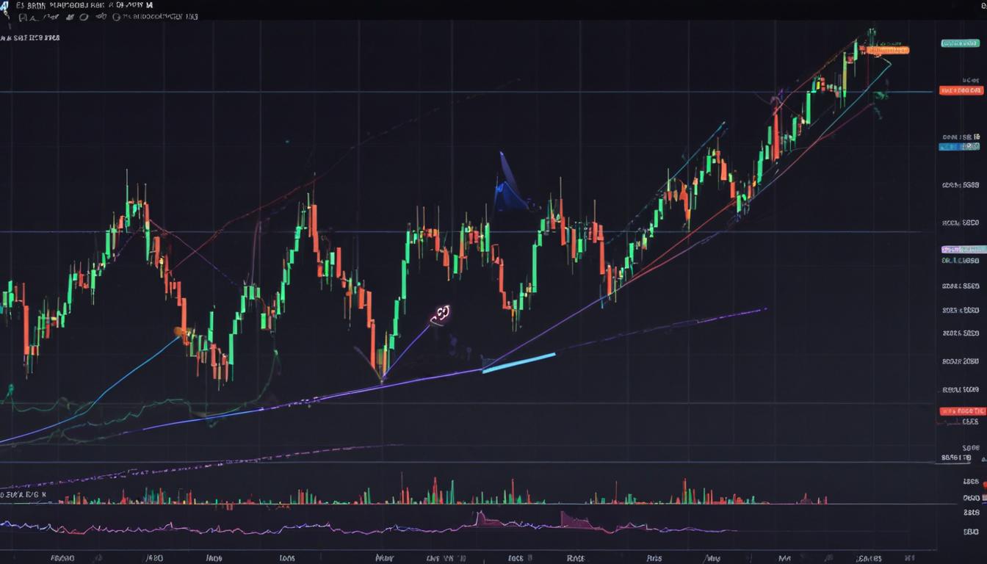Click the circle shape drawing icon
Viewport: 987px width, 564px height.
click(82, 18)
